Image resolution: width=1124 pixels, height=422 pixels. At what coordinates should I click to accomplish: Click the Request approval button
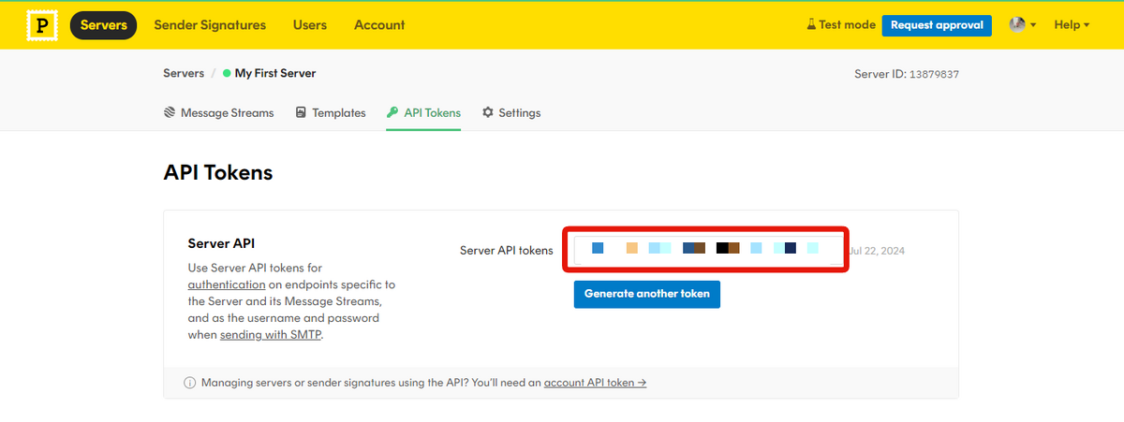(x=937, y=25)
